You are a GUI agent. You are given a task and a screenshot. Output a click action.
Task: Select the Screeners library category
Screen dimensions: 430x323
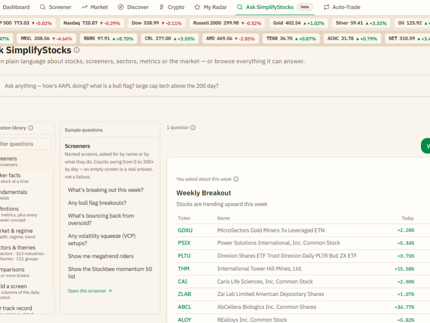(26, 161)
